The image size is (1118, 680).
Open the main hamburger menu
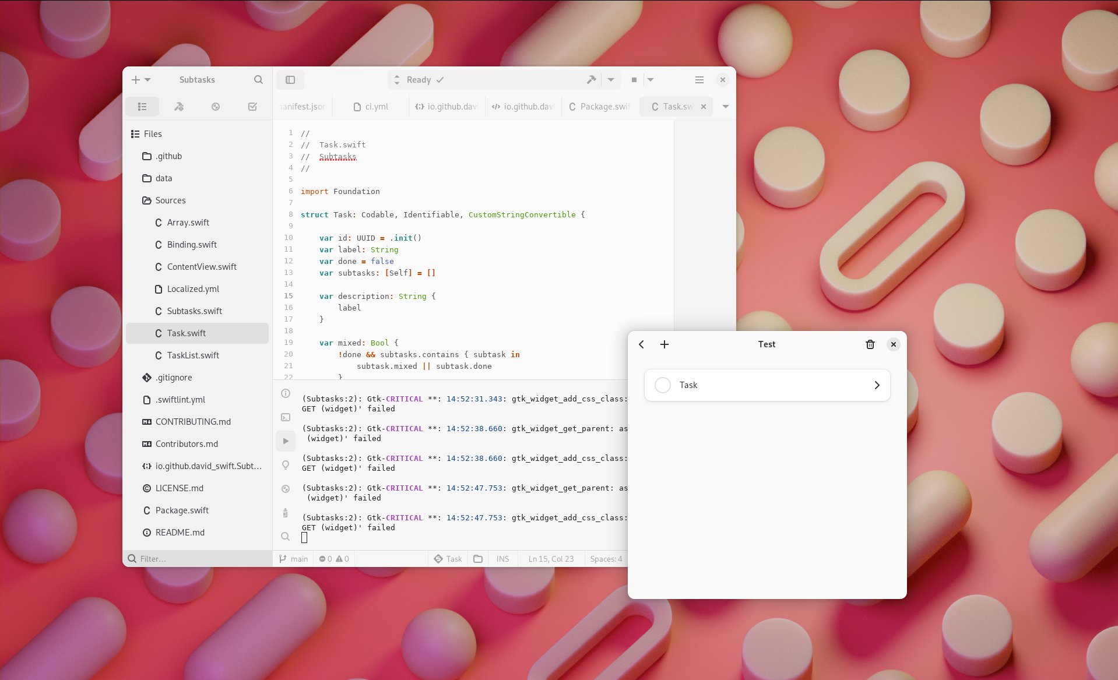(698, 79)
